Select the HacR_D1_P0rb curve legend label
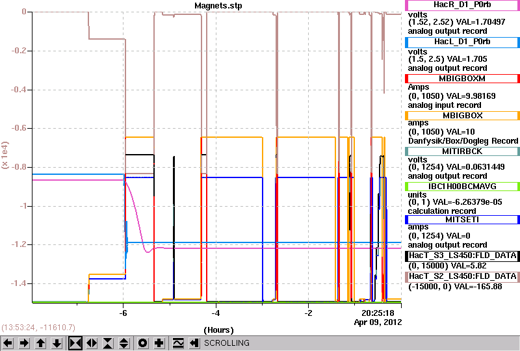The image size is (520, 351). tap(462, 5)
